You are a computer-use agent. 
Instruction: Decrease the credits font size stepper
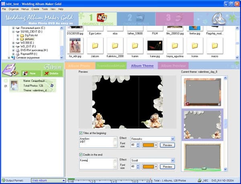tap(138, 168)
